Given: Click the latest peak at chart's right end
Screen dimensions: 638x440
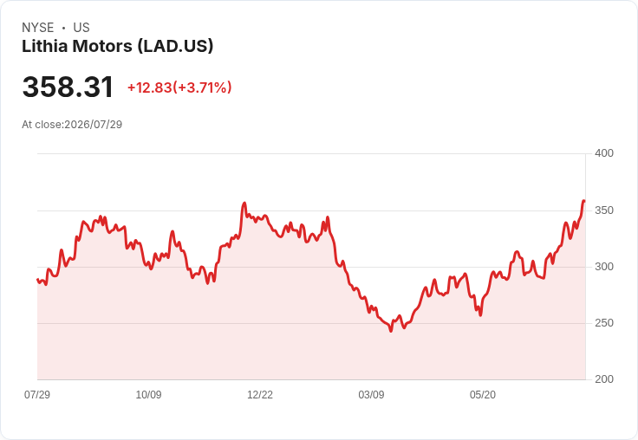Looking at the screenshot, I should tap(584, 201).
